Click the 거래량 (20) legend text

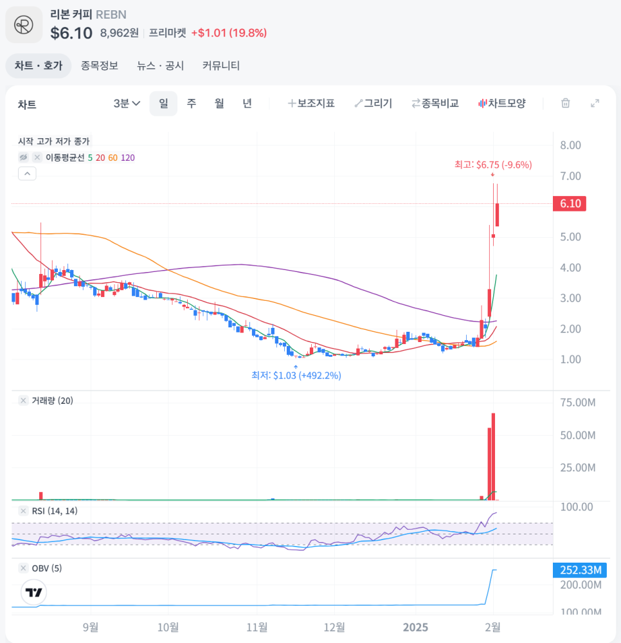click(x=53, y=401)
